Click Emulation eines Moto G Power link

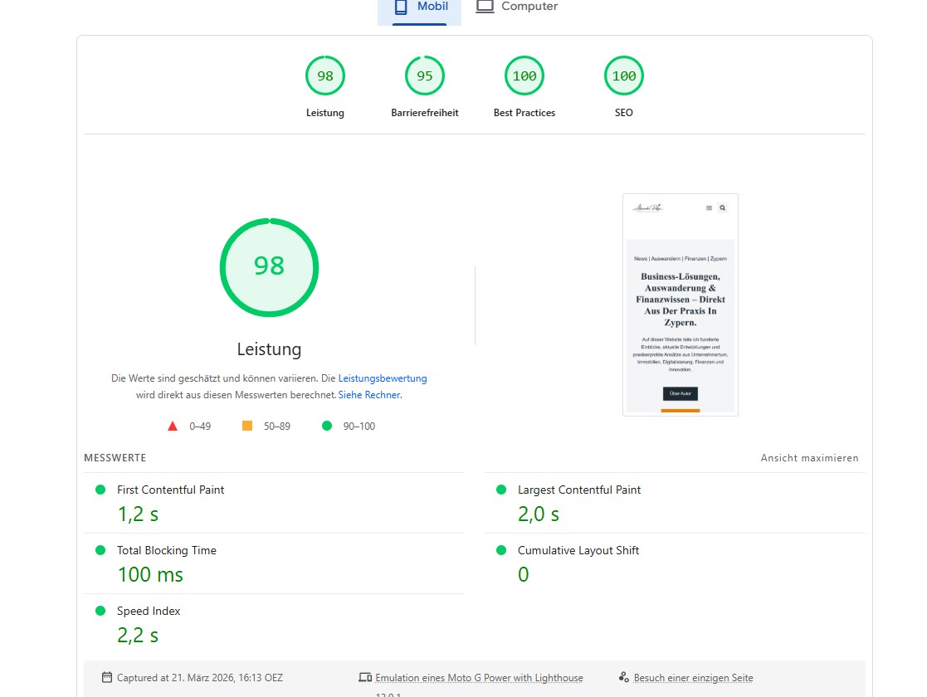479,678
